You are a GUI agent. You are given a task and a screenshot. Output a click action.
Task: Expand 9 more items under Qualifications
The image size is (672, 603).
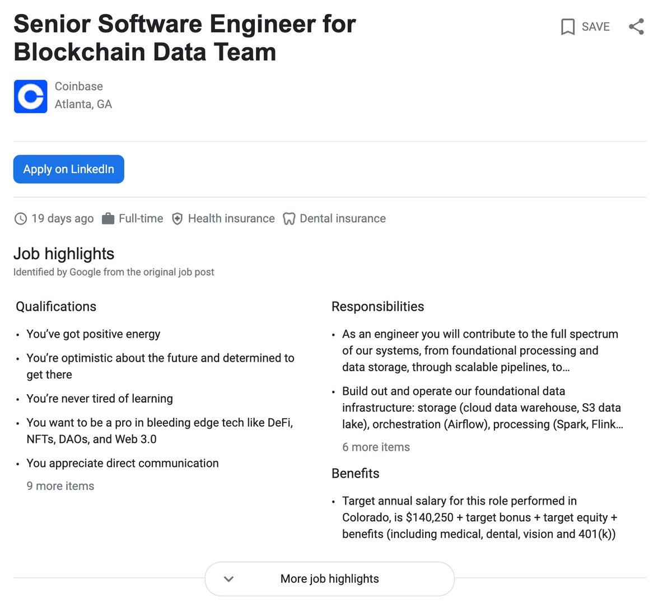60,486
